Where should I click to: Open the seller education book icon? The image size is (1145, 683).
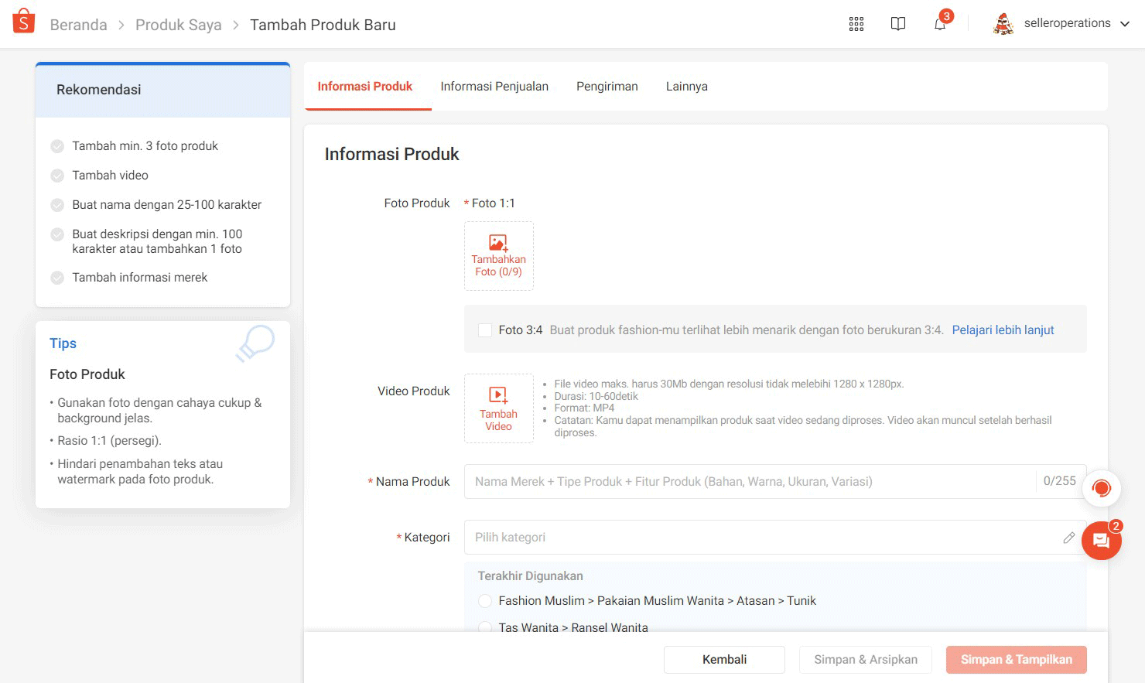click(x=897, y=24)
